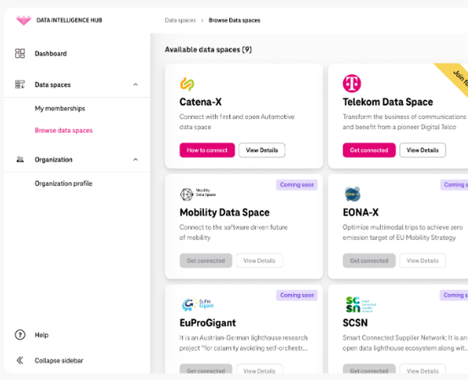Click the Data spaces breadcrumb link
The height and width of the screenshot is (380, 468).
pos(180,20)
